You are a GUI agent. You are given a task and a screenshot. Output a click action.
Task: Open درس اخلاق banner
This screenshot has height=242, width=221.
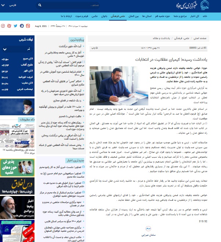pyautogui.click(x=17, y=186)
